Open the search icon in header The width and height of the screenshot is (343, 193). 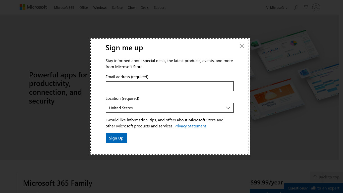(296, 8)
